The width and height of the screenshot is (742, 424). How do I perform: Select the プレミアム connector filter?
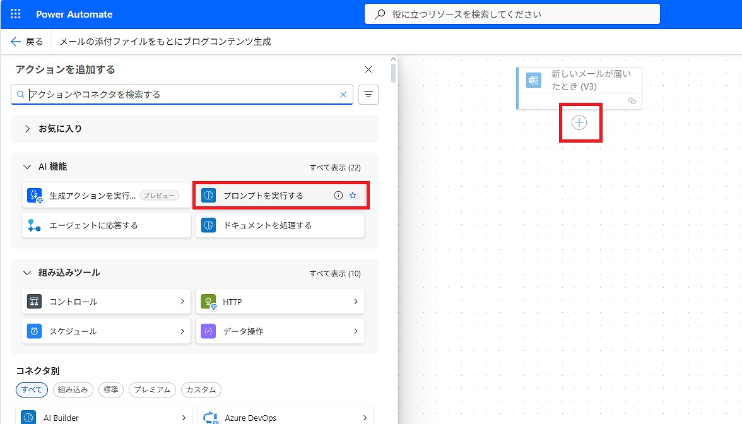tap(152, 389)
